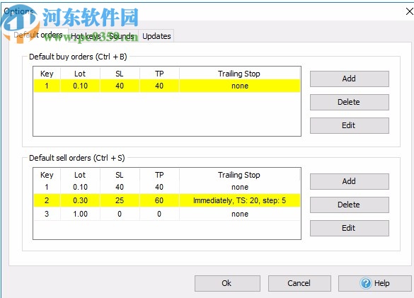
Task: Click TP 0 in sell order row 3
Action: pyautogui.click(x=159, y=214)
